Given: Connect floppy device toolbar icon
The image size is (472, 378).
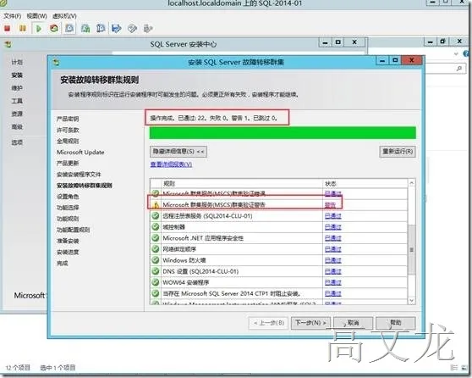Looking at the screenshot, I should pos(116,29).
